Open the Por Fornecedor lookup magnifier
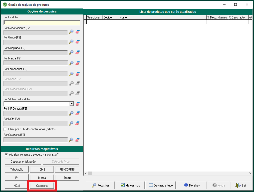Image resolution: width=254 pixels, height=192 pixels. [71, 74]
